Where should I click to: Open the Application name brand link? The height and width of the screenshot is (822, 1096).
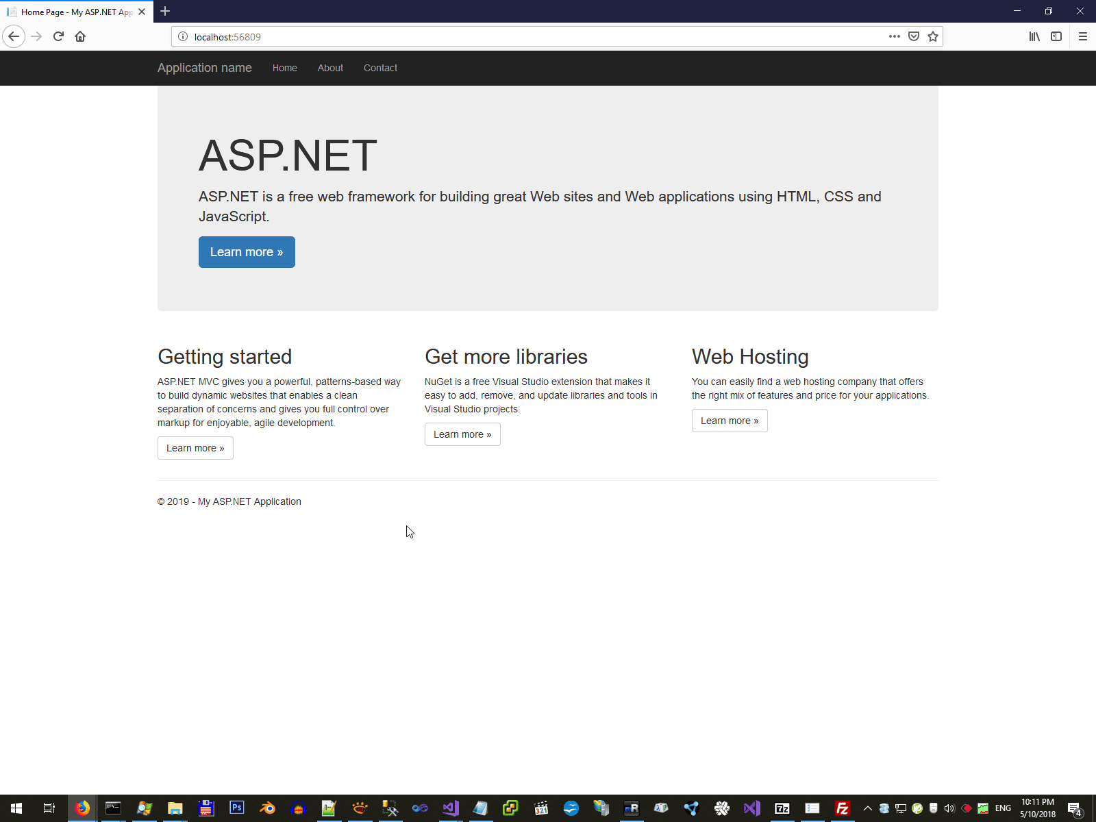coord(205,68)
